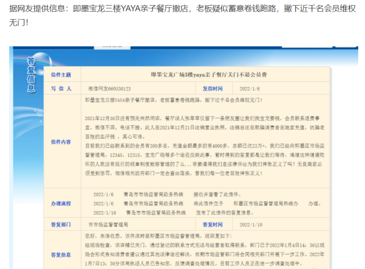Click the process row dated 2022/1/10

point(174,213)
